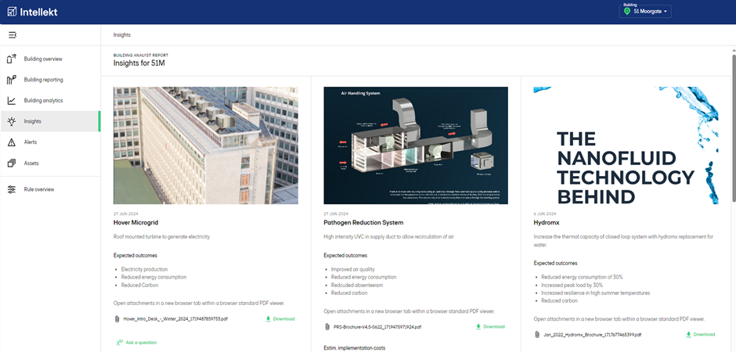Click the Alerts warning triangle icon
The image size is (736, 352).
pyautogui.click(x=12, y=142)
